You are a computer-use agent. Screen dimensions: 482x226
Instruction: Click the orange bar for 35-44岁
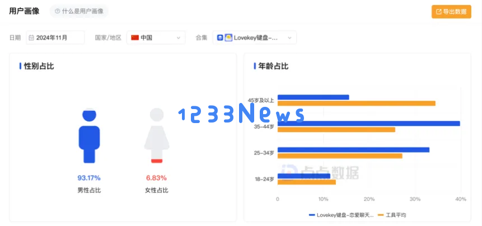(336, 130)
